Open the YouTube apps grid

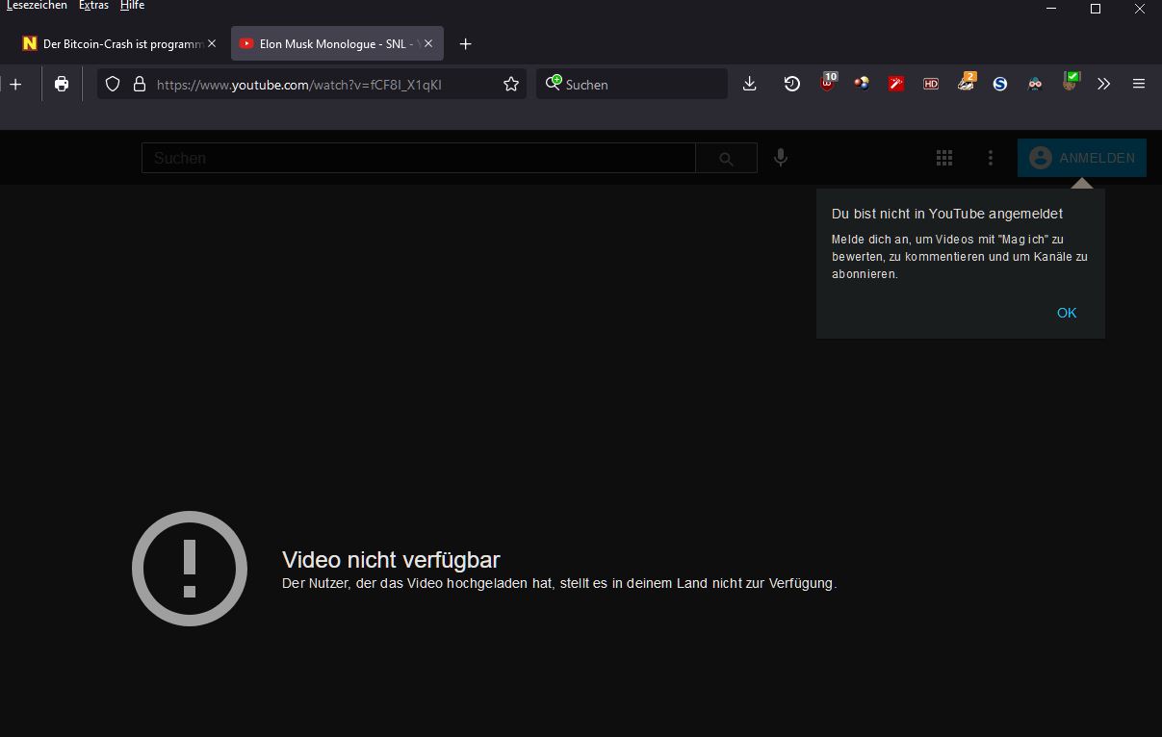click(944, 158)
